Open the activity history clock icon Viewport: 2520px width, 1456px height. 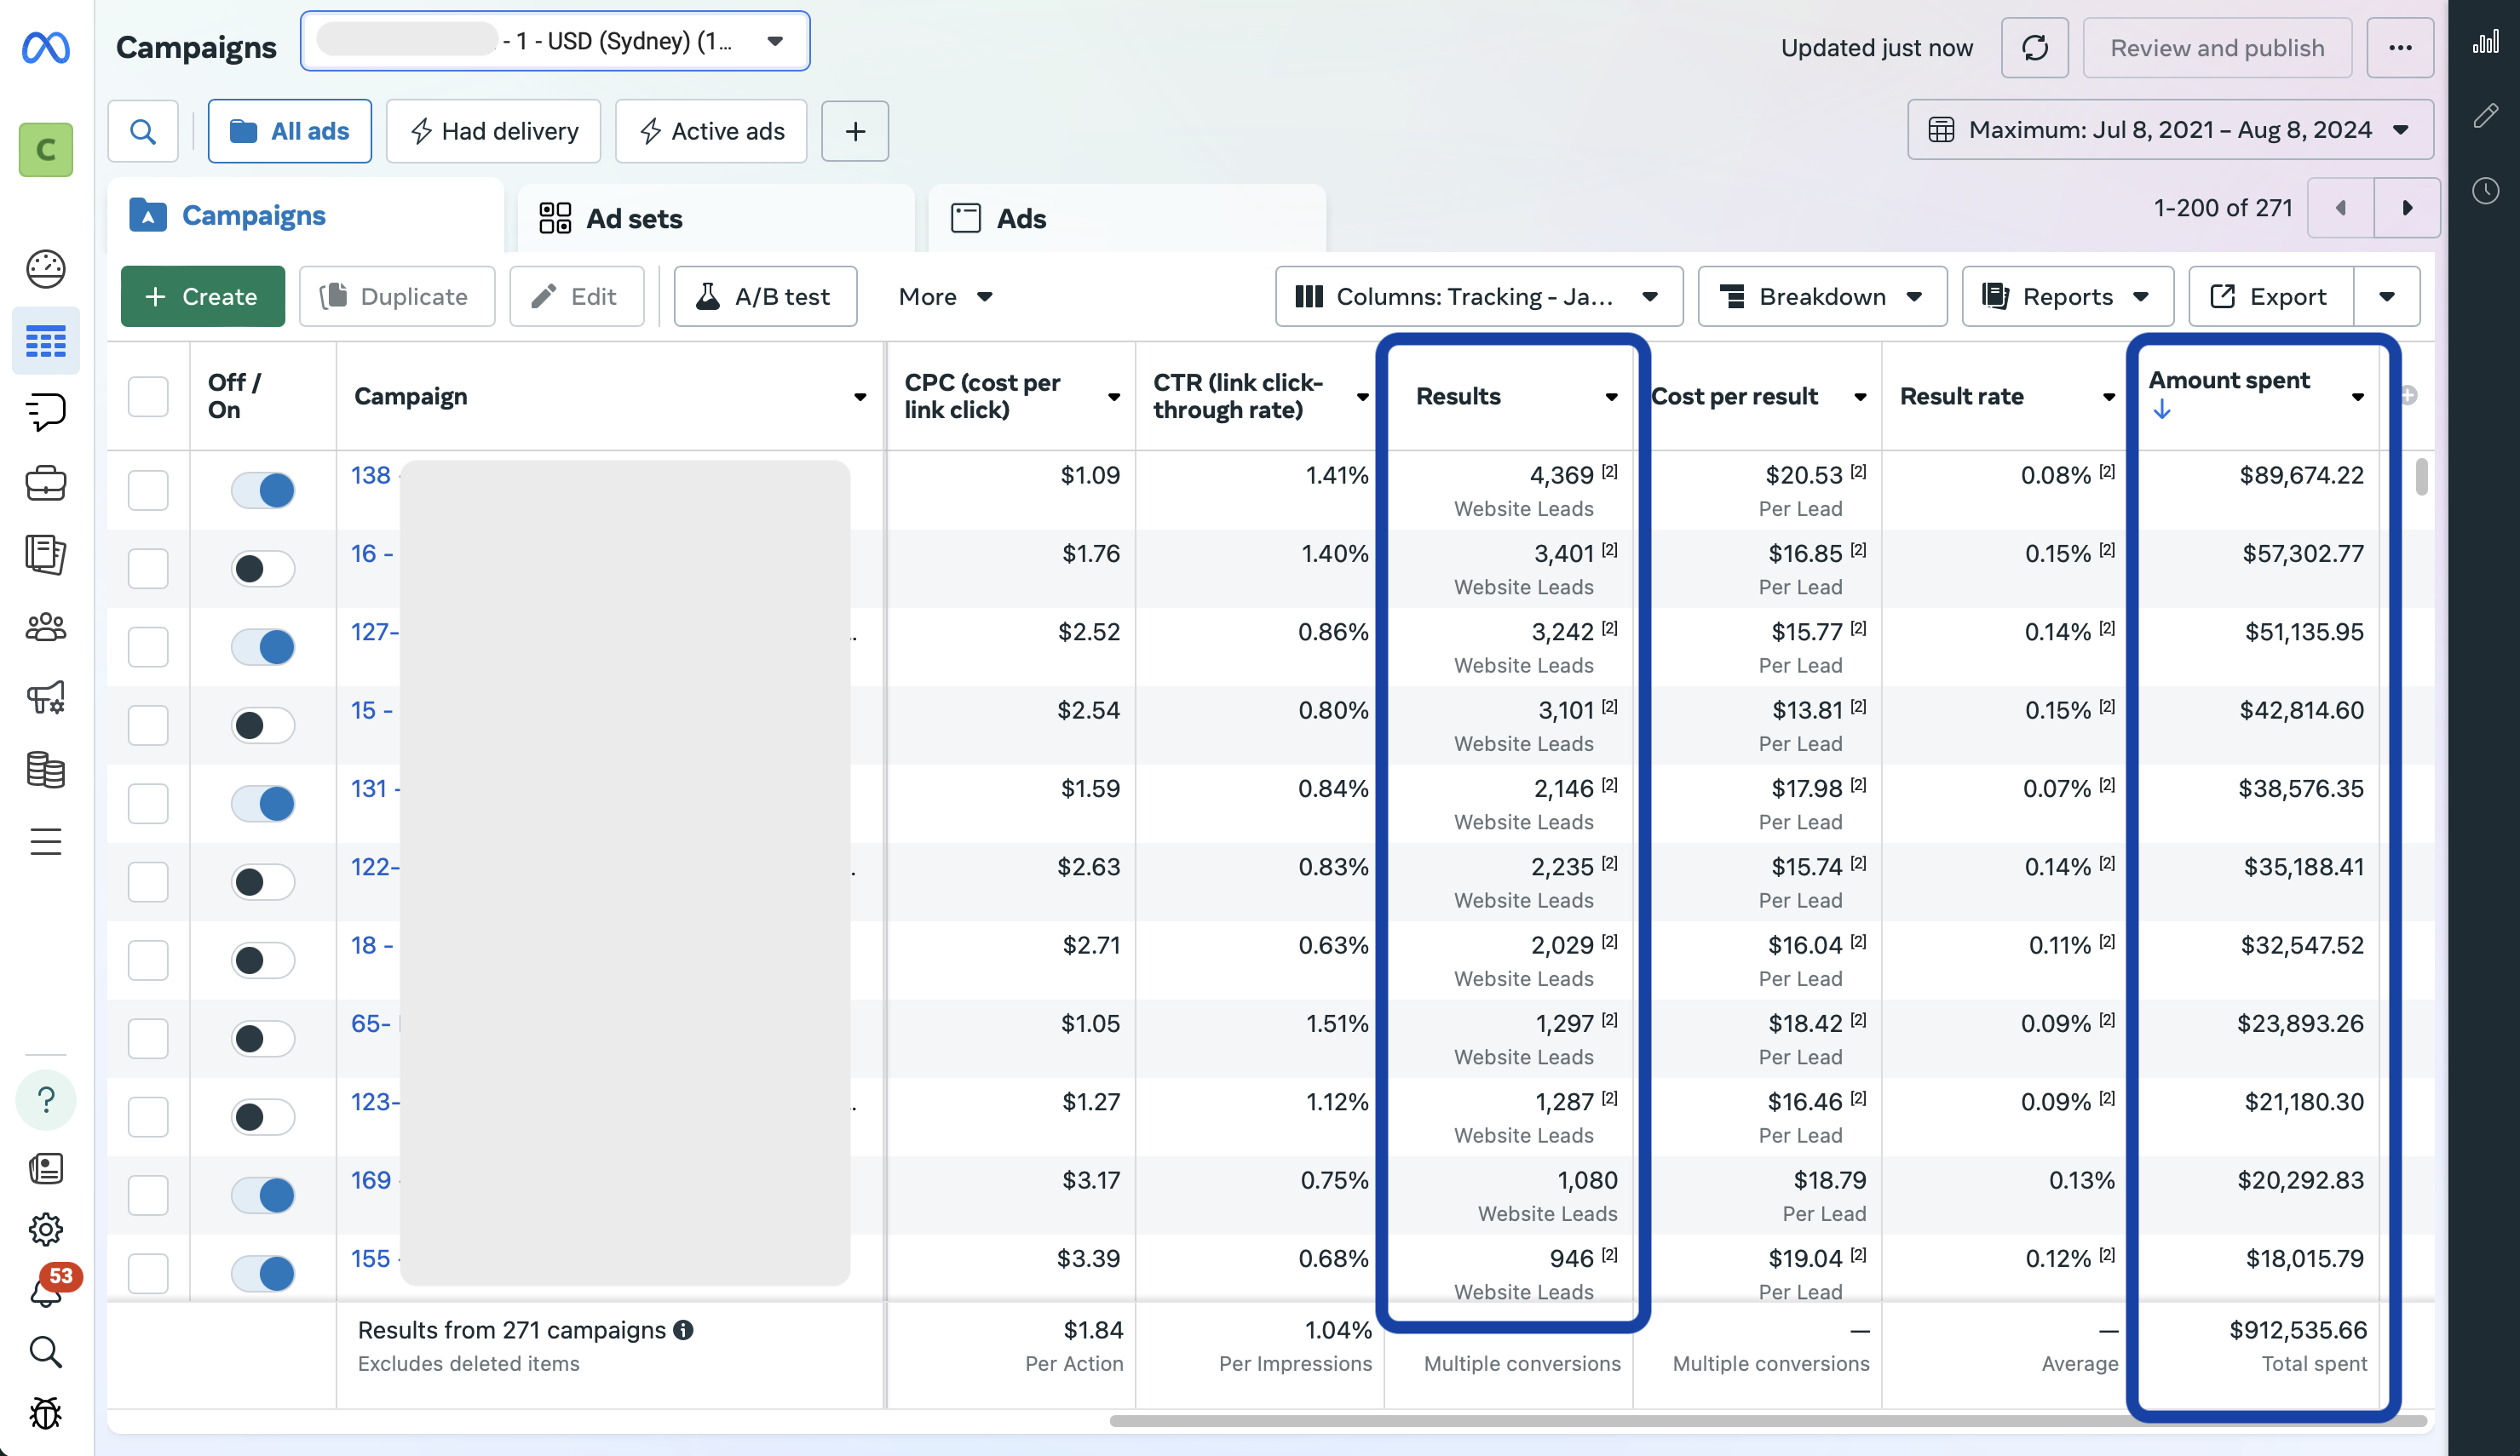(2485, 191)
